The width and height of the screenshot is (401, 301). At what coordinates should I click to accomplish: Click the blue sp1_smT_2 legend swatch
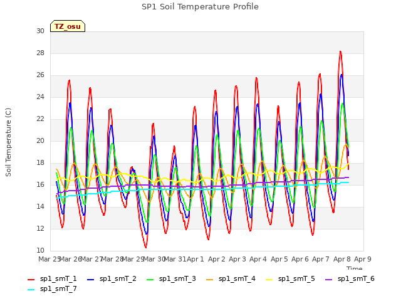coord(90,280)
